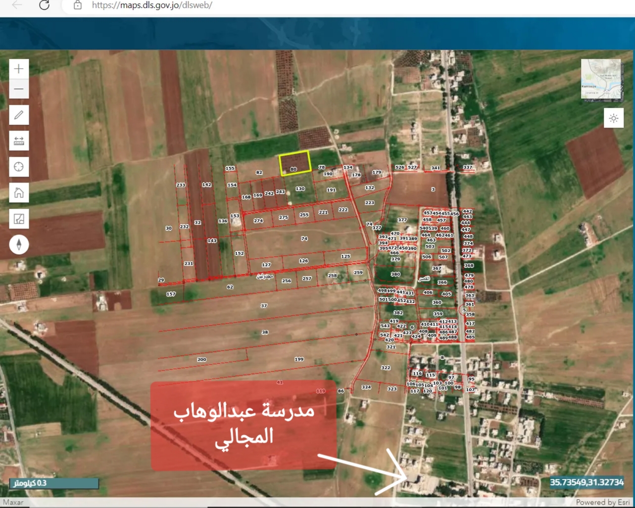Screen dimensions: 635x508
Task: Return to the home map extent
Action: coord(19,193)
